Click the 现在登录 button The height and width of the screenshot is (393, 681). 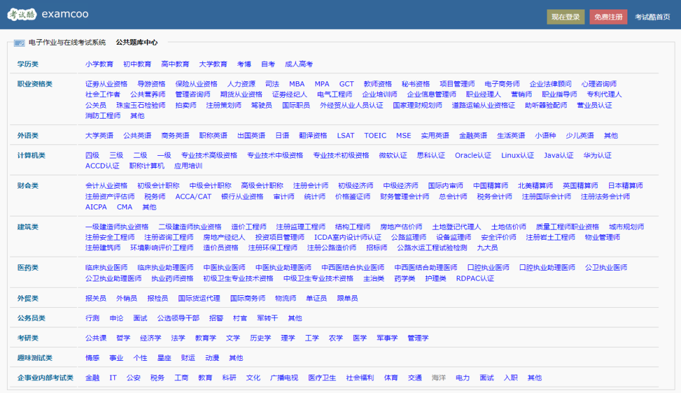click(566, 17)
